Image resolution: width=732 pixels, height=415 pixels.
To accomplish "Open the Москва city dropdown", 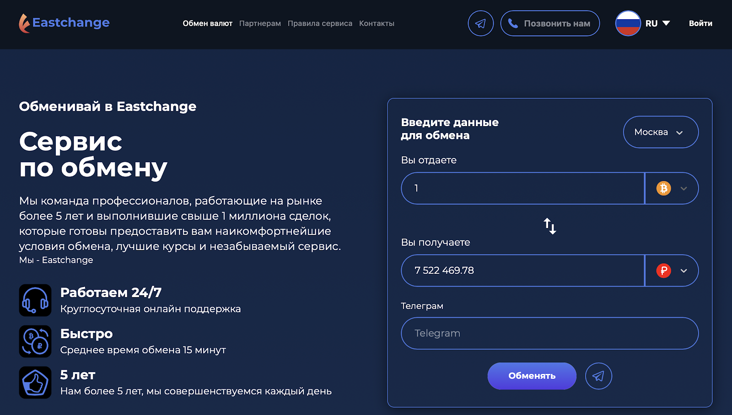I will [661, 132].
